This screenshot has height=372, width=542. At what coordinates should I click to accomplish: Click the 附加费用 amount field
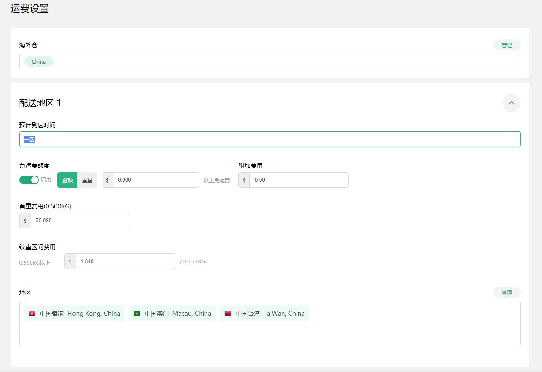click(x=298, y=180)
